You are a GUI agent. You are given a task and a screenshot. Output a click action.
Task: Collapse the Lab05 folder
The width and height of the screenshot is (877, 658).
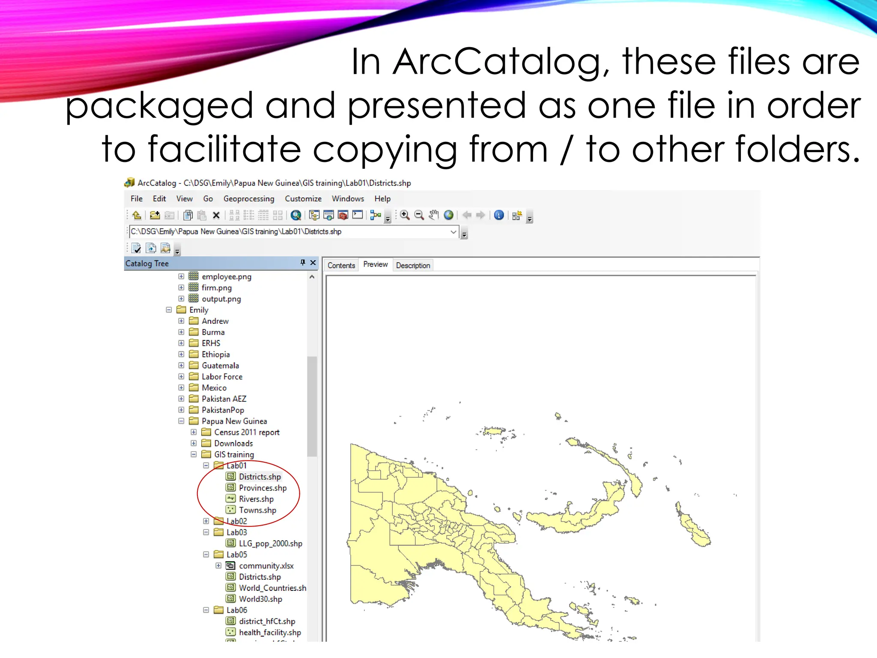[206, 555]
